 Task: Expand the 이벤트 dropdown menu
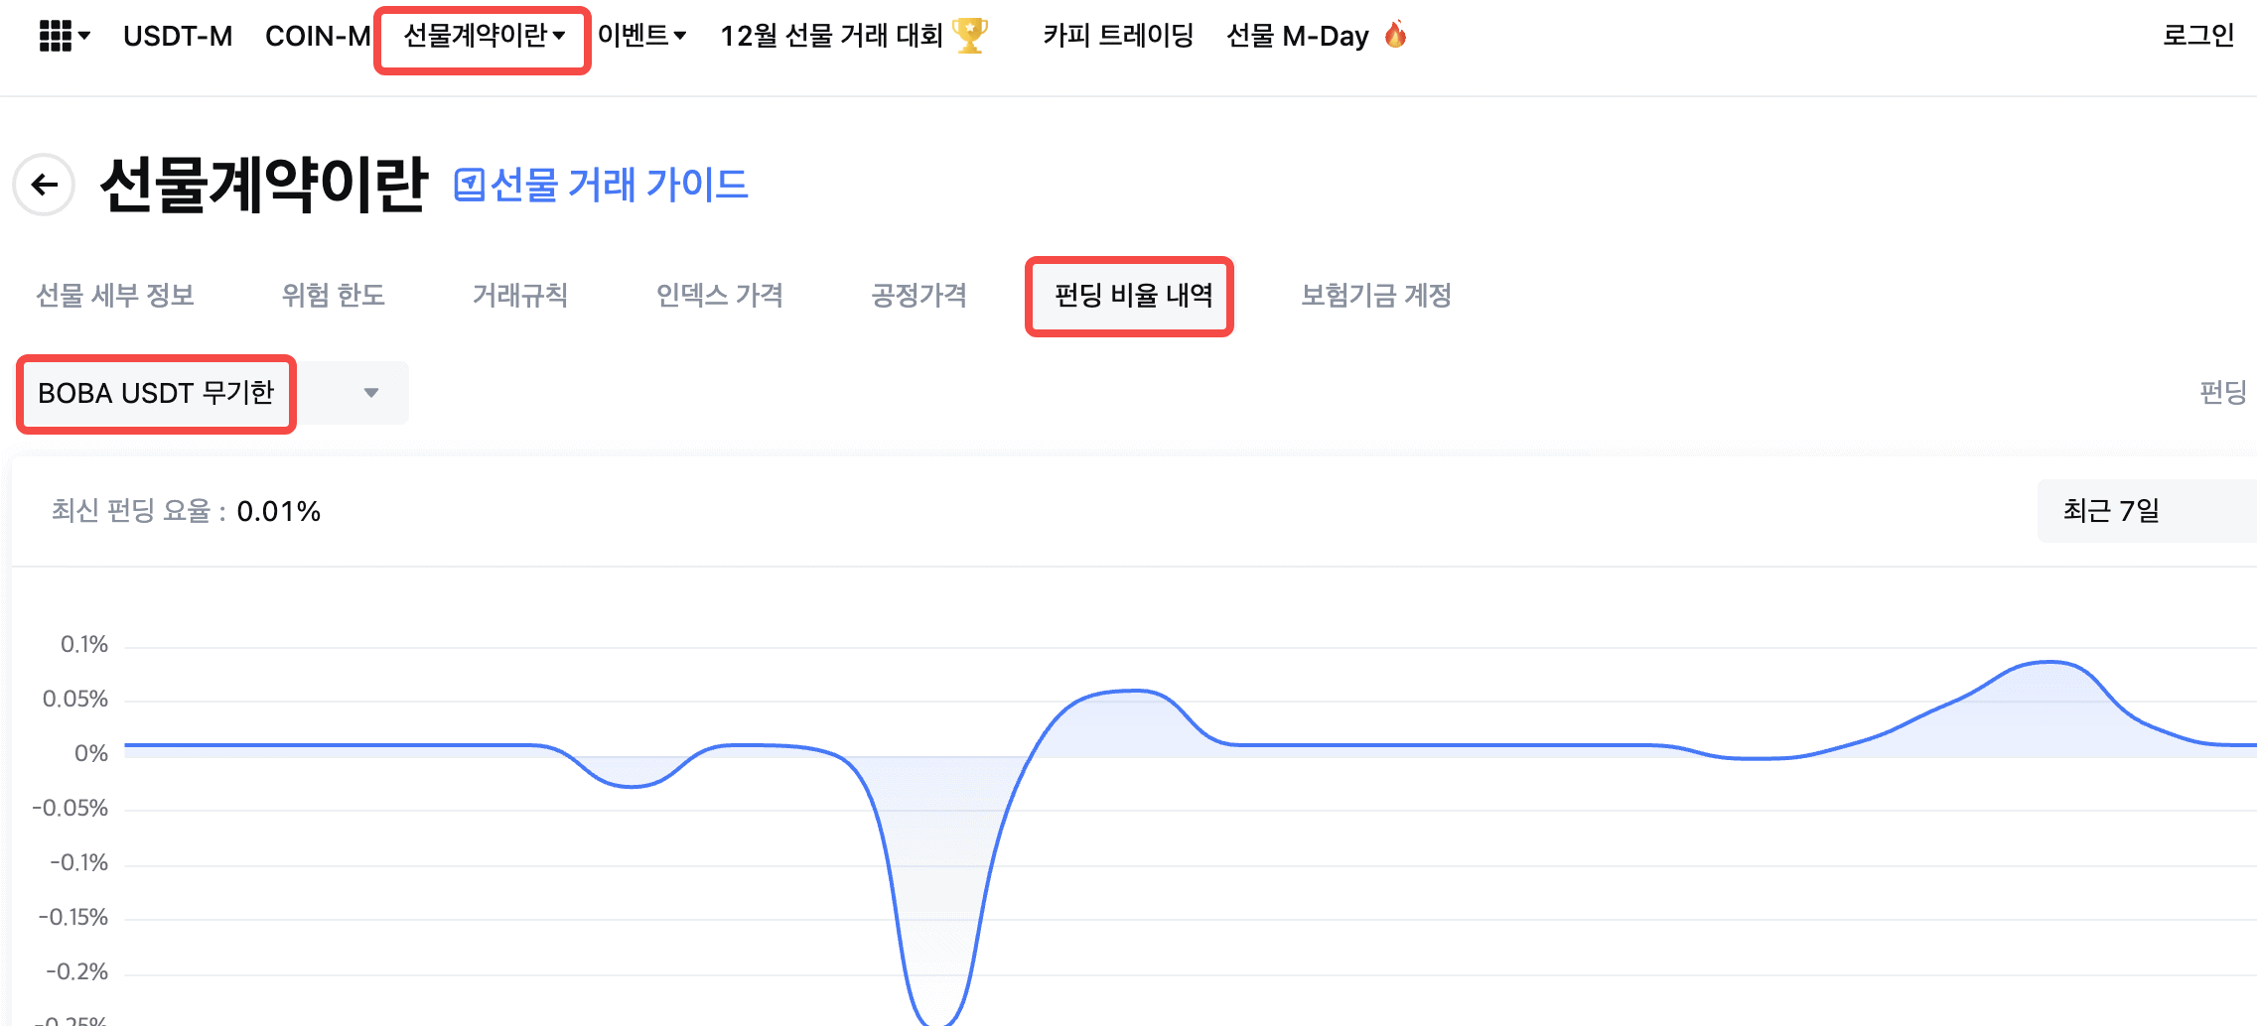pos(641,36)
